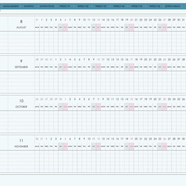Viewport: 186px width, 186px height.
Task: Select the large month number 8
Action: [21, 21]
